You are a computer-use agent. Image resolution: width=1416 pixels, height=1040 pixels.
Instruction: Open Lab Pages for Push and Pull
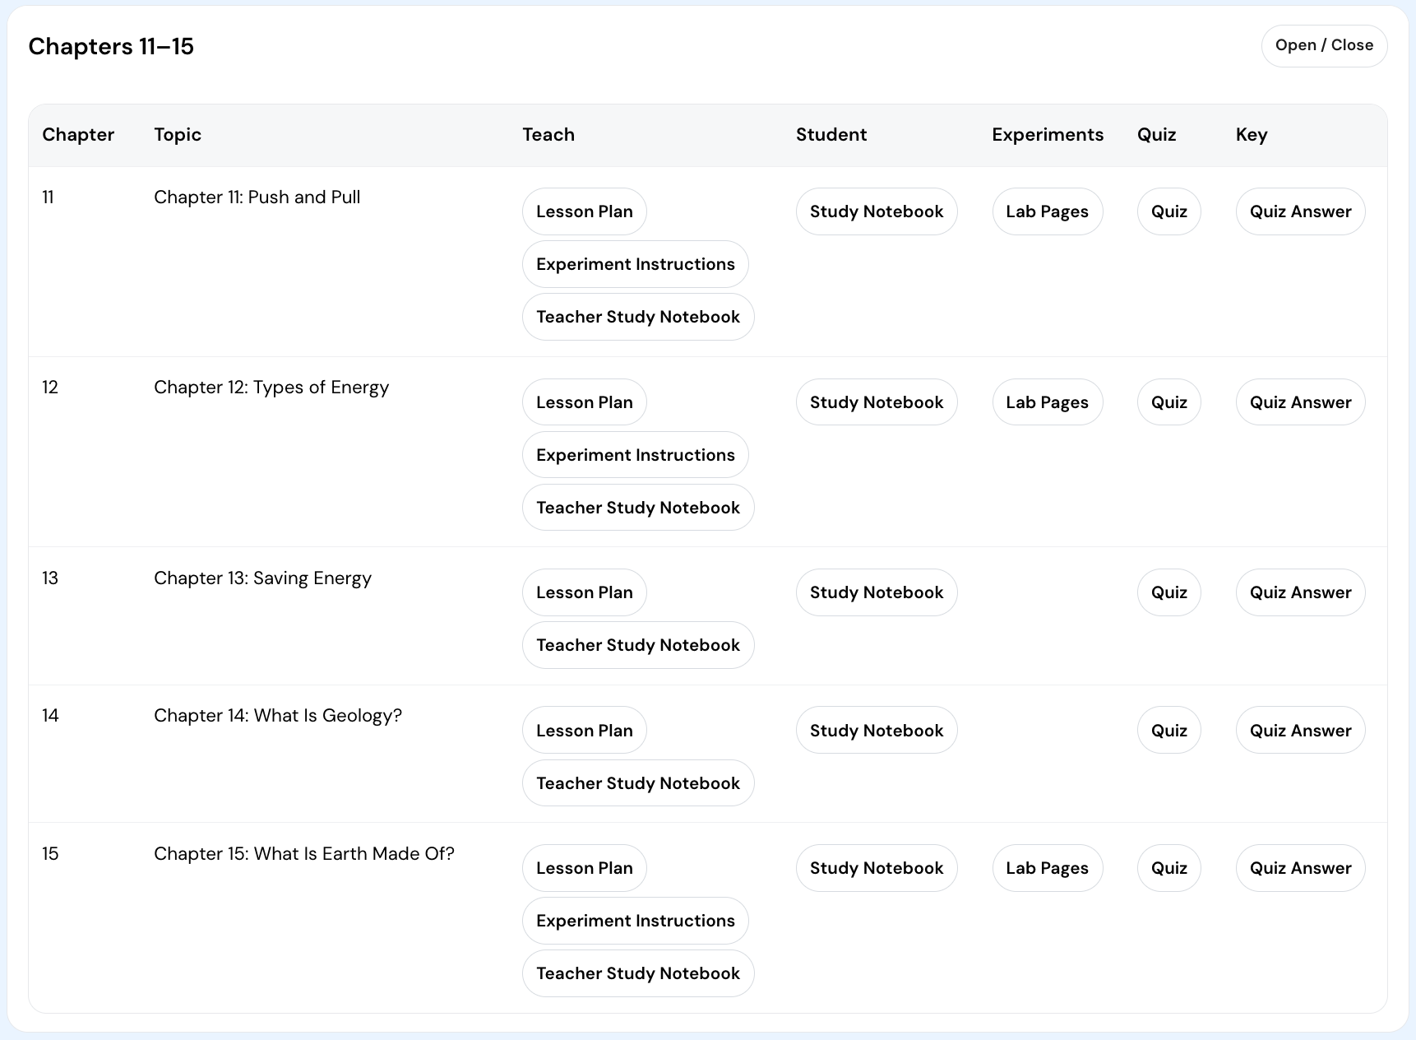pos(1047,211)
